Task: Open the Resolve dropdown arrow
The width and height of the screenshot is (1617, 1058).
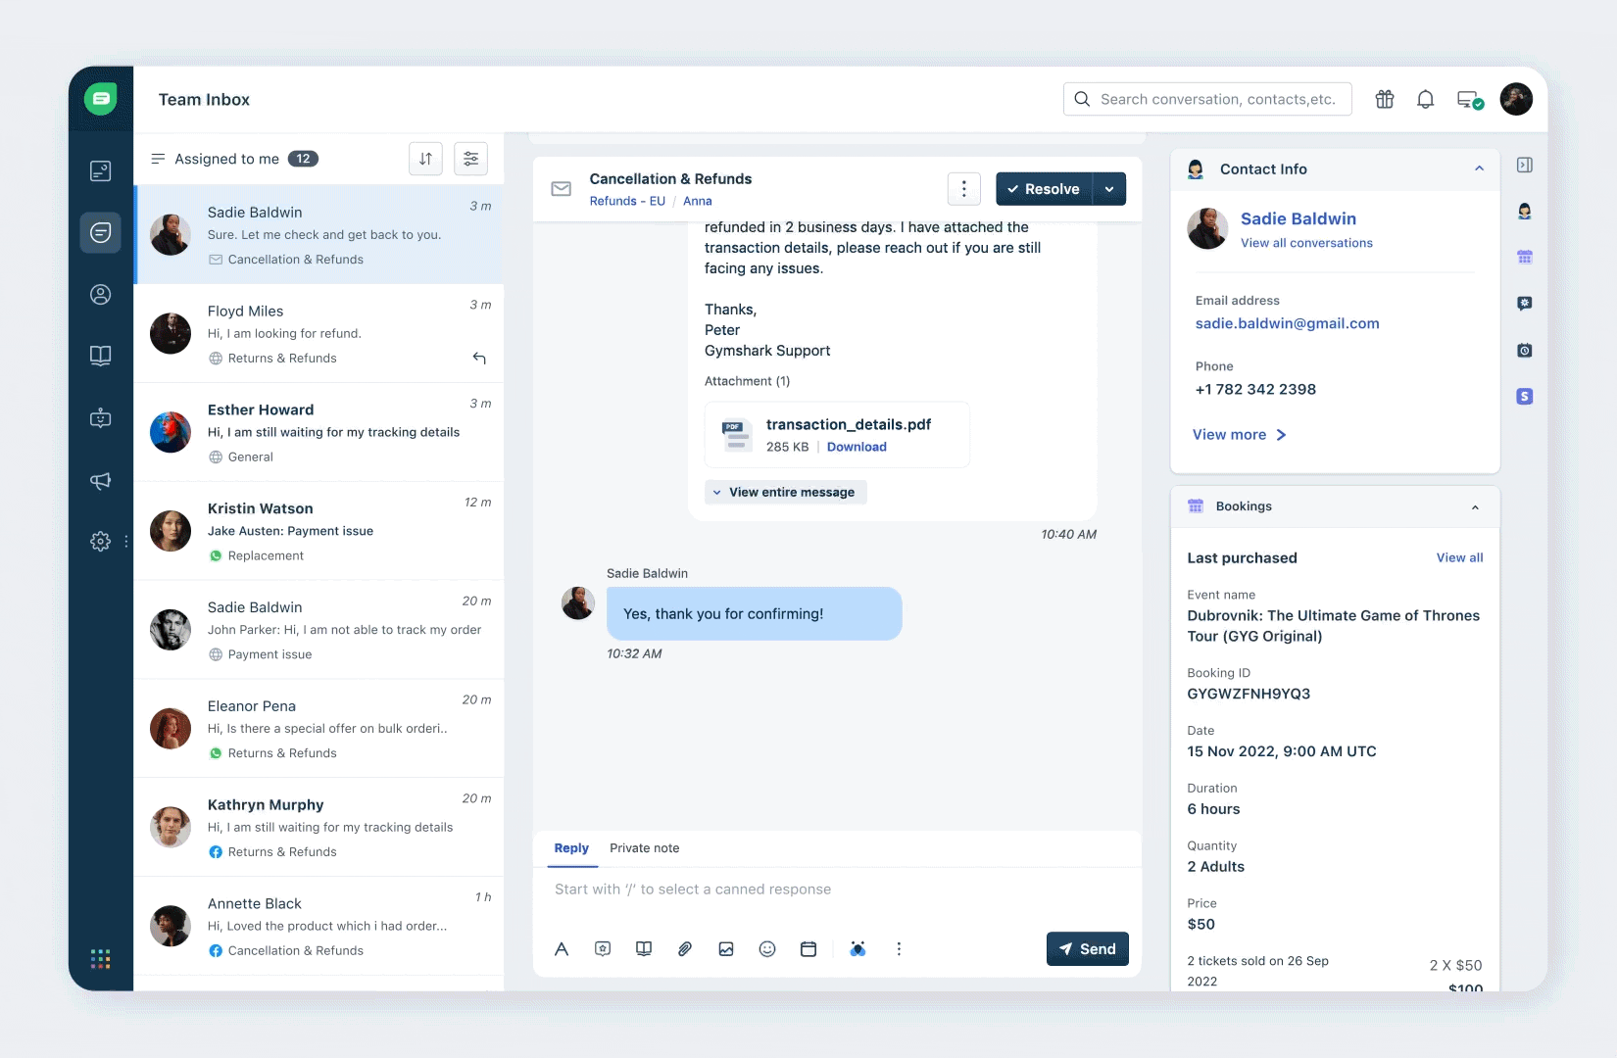Action: [x=1109, y=189]
